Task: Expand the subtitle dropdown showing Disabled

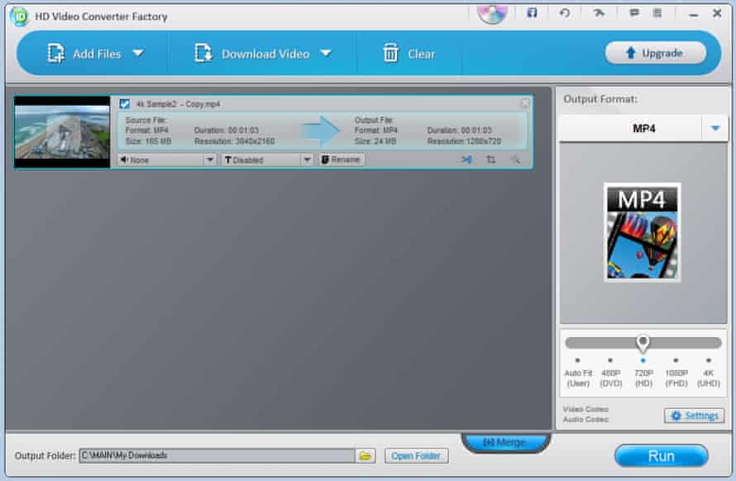Action: [307, 160]
